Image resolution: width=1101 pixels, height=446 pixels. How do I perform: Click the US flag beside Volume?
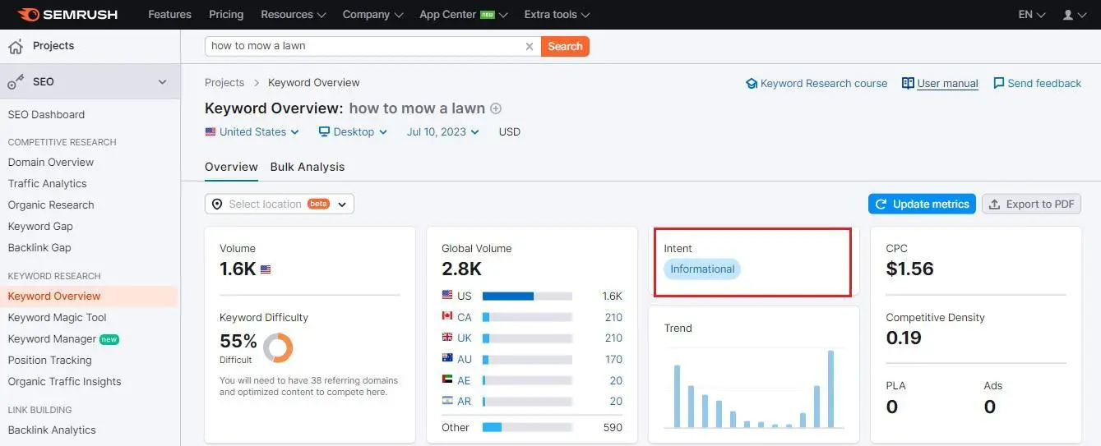pos(266,269)
